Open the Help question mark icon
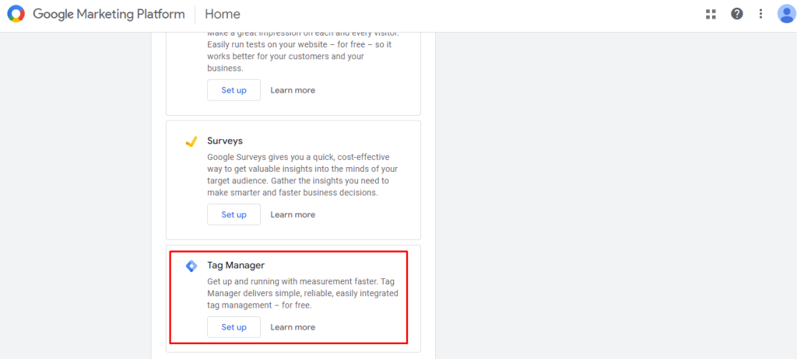This screenshot has height=359, width=797. point(736,14)
